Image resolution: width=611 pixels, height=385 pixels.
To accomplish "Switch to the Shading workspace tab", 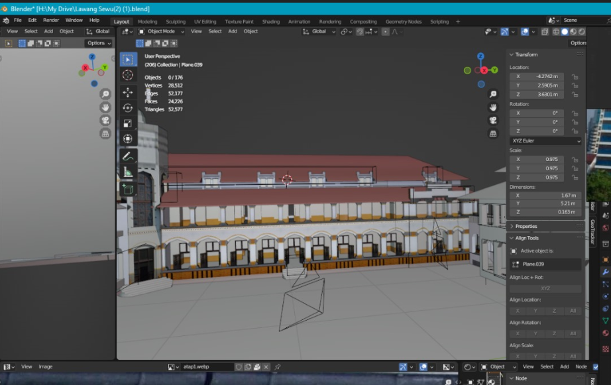I will tap(270, 21).
